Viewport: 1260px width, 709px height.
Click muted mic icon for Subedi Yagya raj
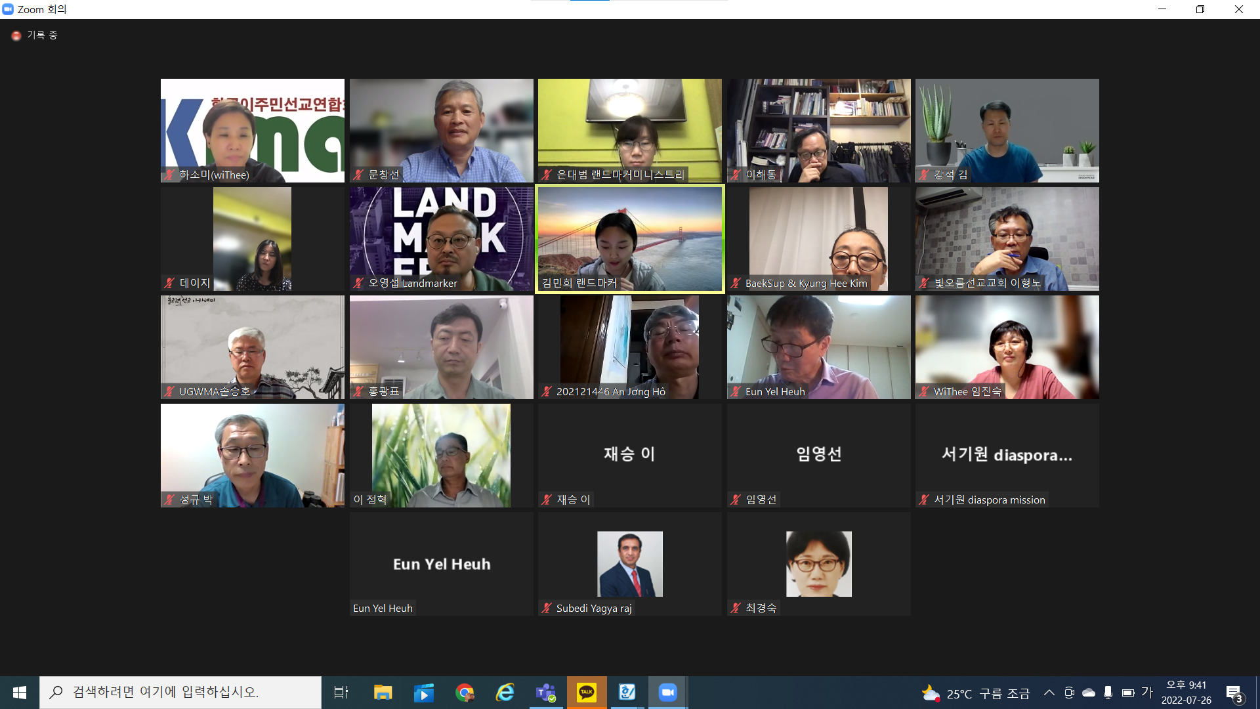(x=547, y=609)
